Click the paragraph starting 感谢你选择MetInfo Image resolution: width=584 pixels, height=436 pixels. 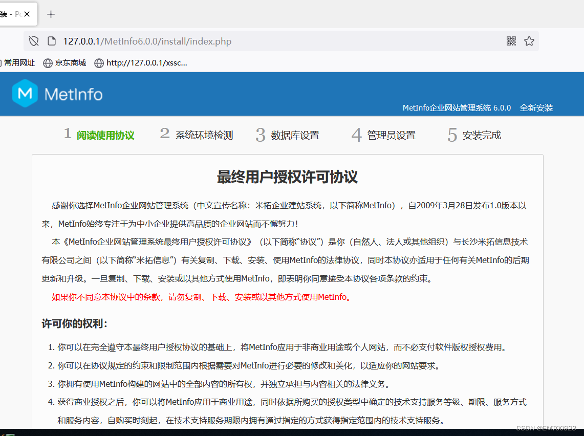click(x=284, y=214)
